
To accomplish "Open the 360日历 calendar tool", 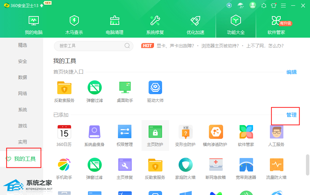I will point(64,132).
